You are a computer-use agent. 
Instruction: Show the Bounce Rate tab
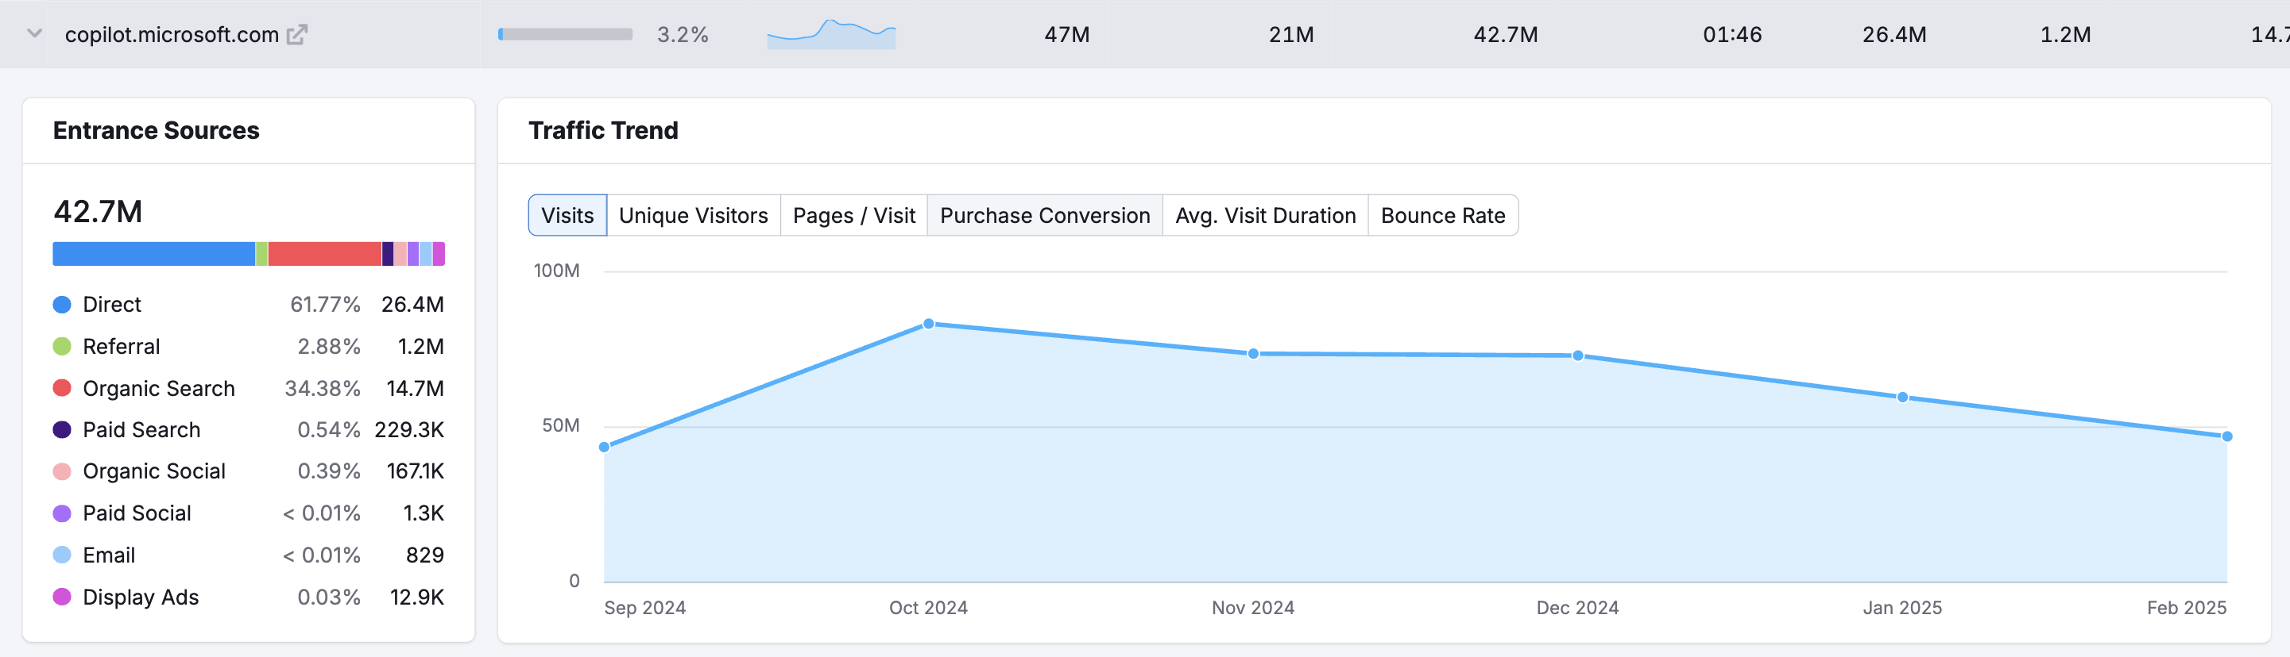tap(1442, 216)
